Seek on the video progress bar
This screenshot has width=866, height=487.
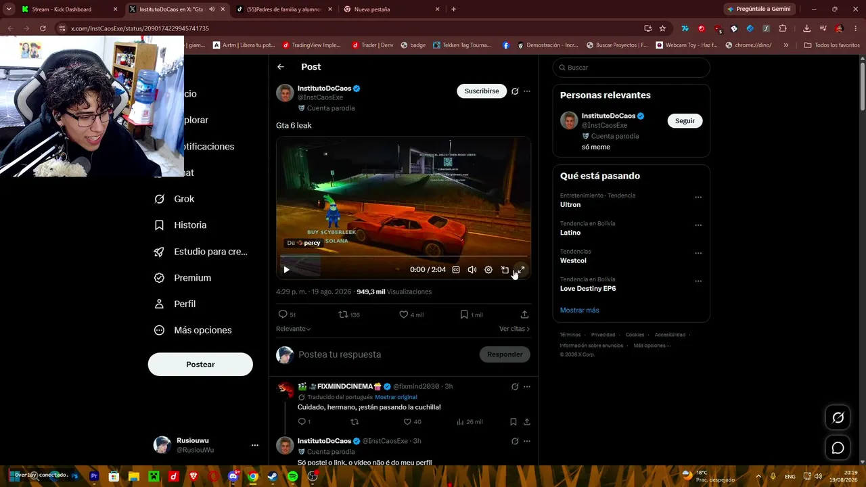pyautogui.click(x=403, y=257)
